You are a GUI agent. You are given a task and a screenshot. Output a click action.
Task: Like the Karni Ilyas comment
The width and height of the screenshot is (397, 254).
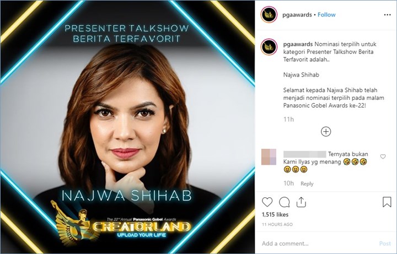point(383,156)
